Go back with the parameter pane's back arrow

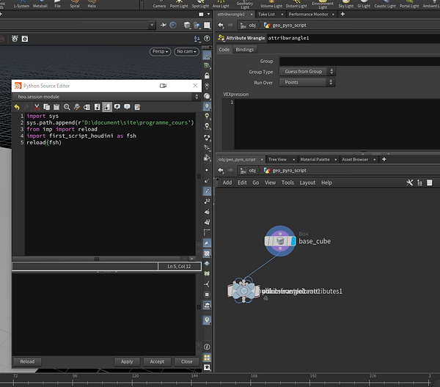pos(221,25)
